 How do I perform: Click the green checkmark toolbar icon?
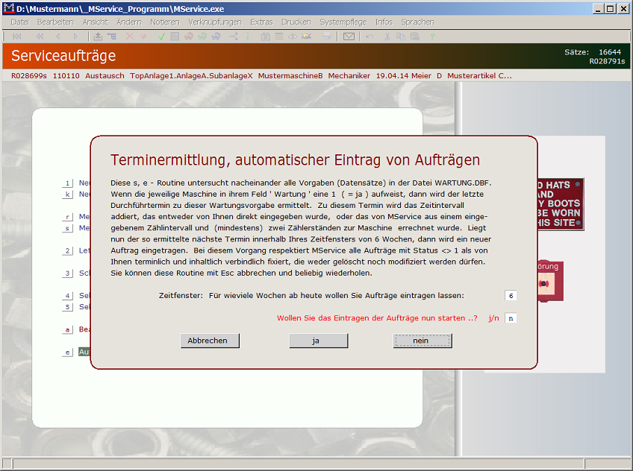[161, 36]
